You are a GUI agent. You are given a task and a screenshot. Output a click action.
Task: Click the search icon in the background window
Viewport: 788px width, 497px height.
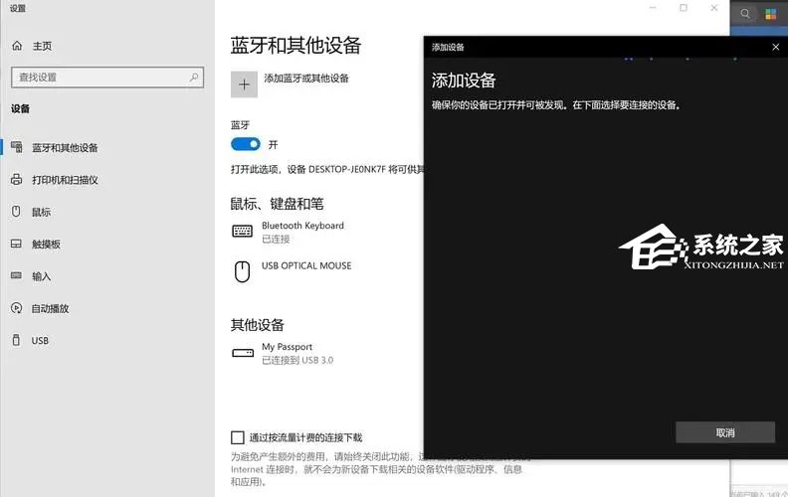pos(745,14)
